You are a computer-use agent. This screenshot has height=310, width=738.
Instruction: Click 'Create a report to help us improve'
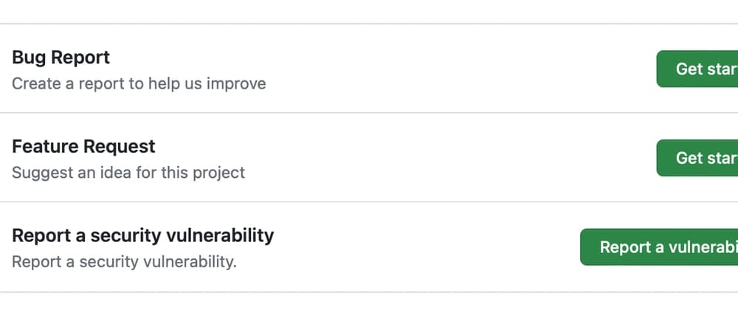point(139,83)
